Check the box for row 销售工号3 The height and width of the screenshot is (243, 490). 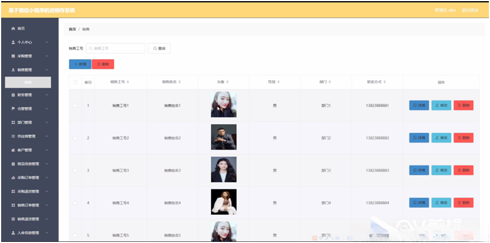coord(75,170)
